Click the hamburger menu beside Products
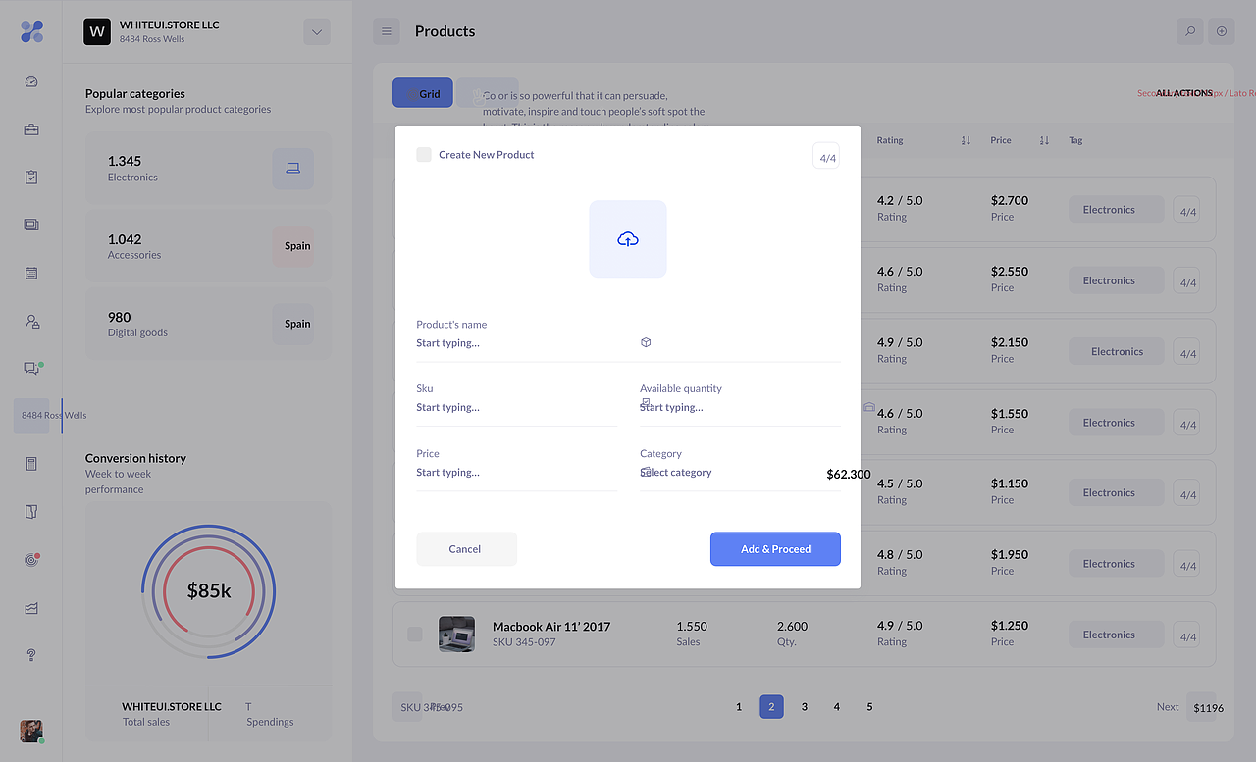1256x762 pixels. [387, 31]
